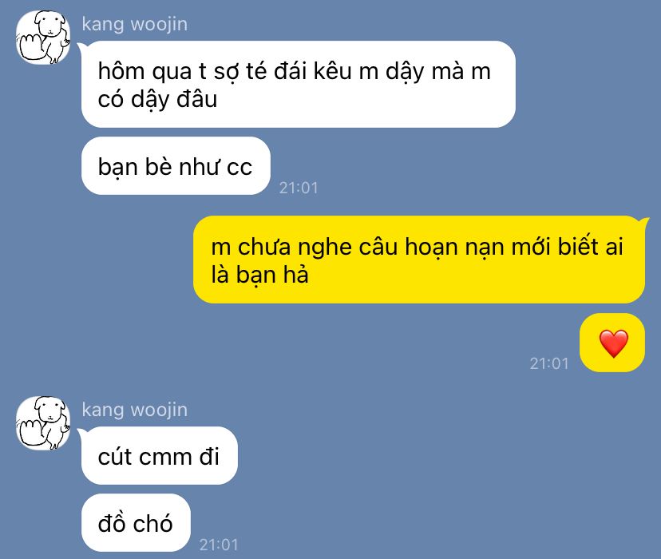Click the yellow bubble surrounding the heart
Image resolution: width=661 pixels, height=559 pixels.
point(612,343)
